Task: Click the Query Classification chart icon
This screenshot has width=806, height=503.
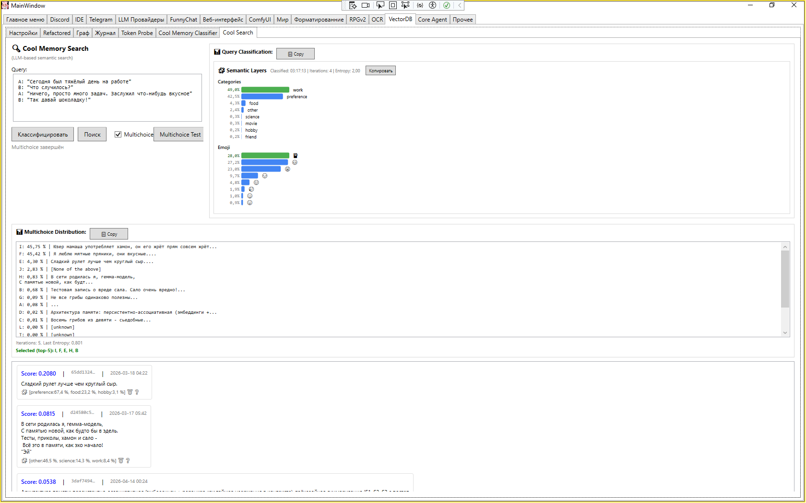Action: pyautogui.click(x=217, y=52)
